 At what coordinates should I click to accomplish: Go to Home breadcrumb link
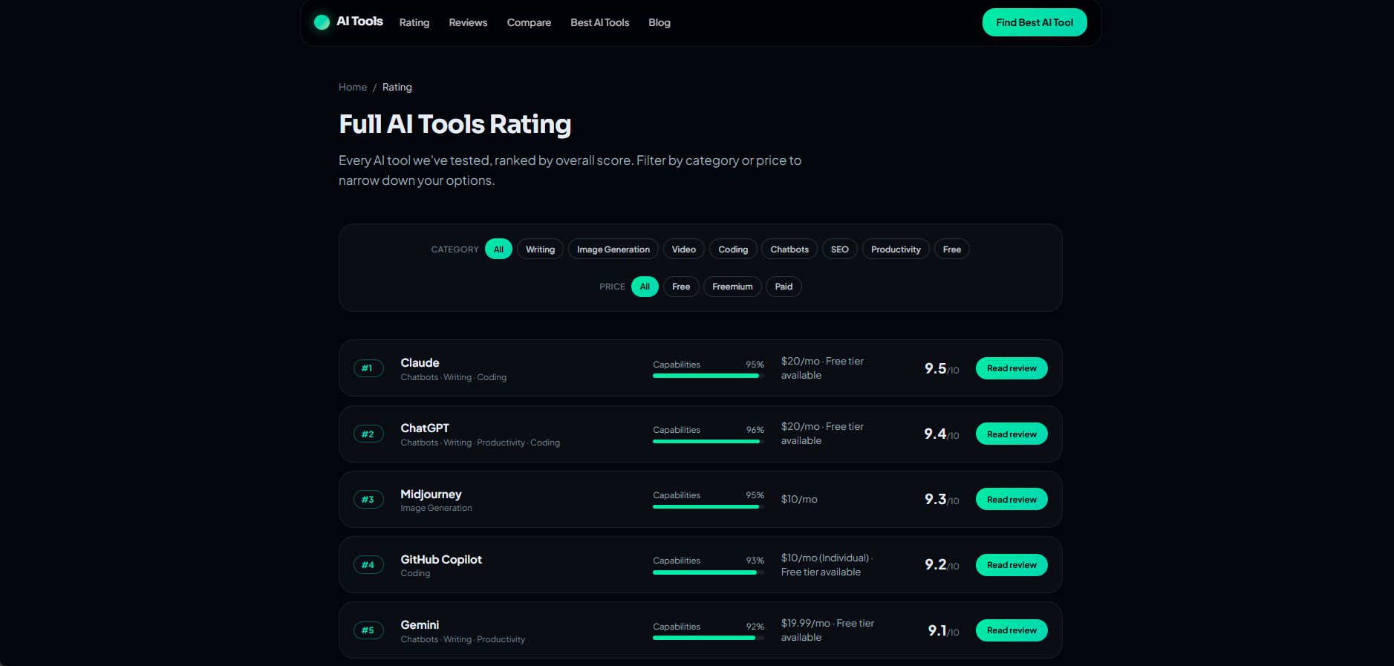[x=353, y=88]
